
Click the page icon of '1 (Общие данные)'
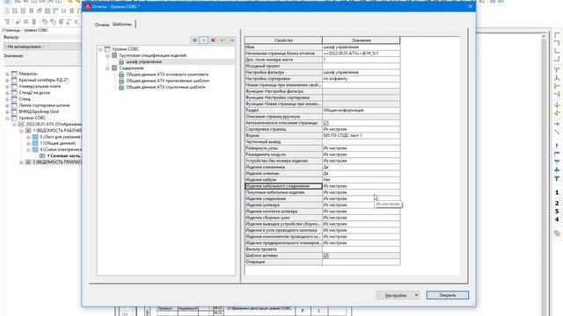(35, 143)
